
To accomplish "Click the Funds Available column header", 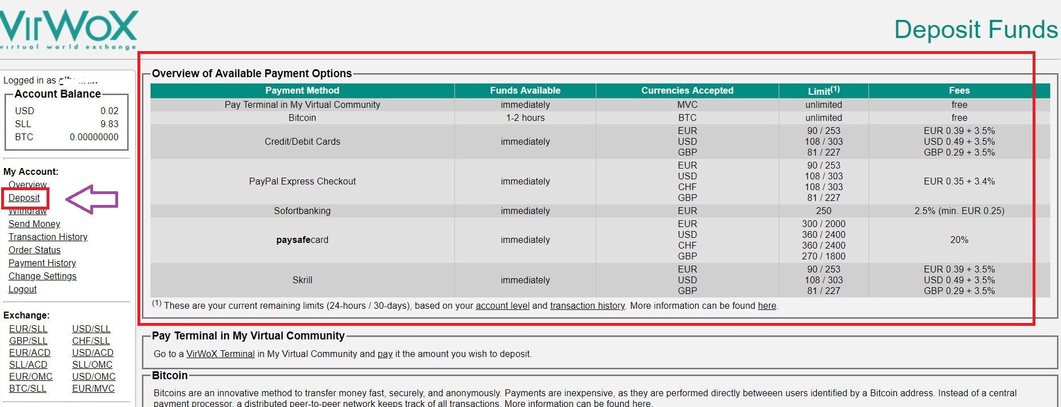I will pos(525,90).
